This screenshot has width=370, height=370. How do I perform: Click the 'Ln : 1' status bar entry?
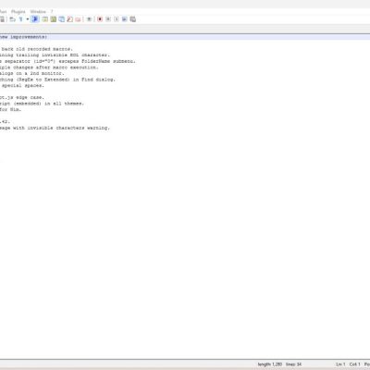(340, 364)
